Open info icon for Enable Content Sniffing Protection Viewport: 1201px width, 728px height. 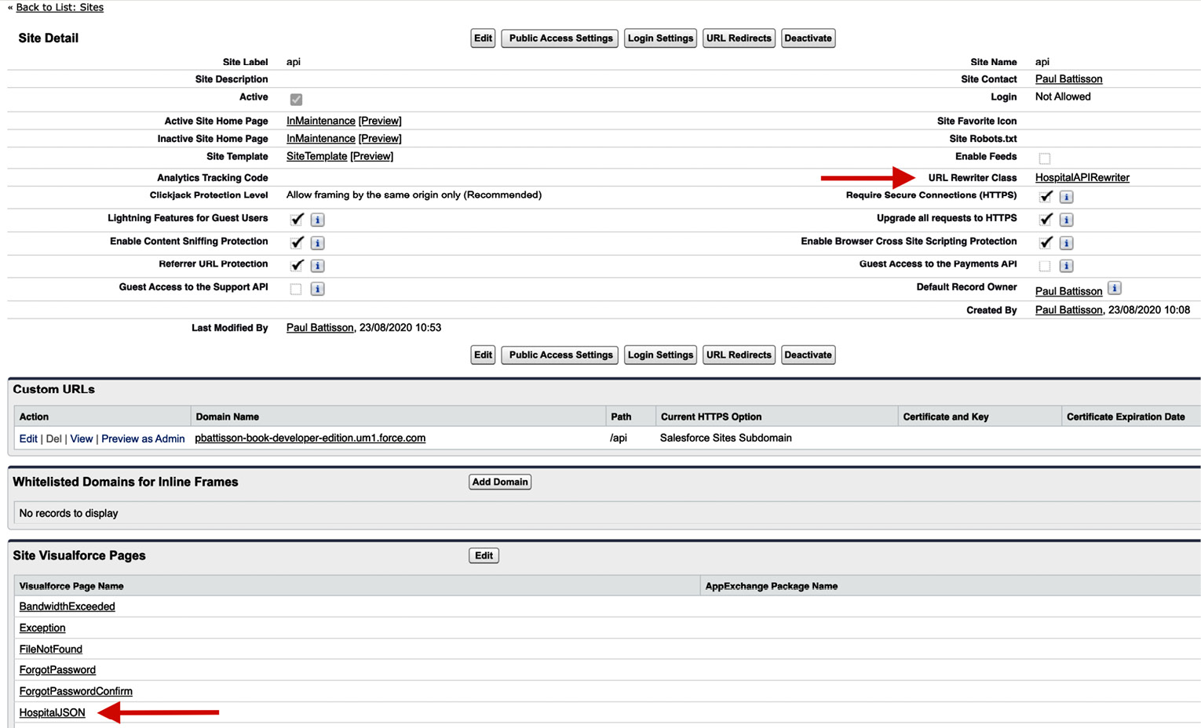tap(317, 243)
